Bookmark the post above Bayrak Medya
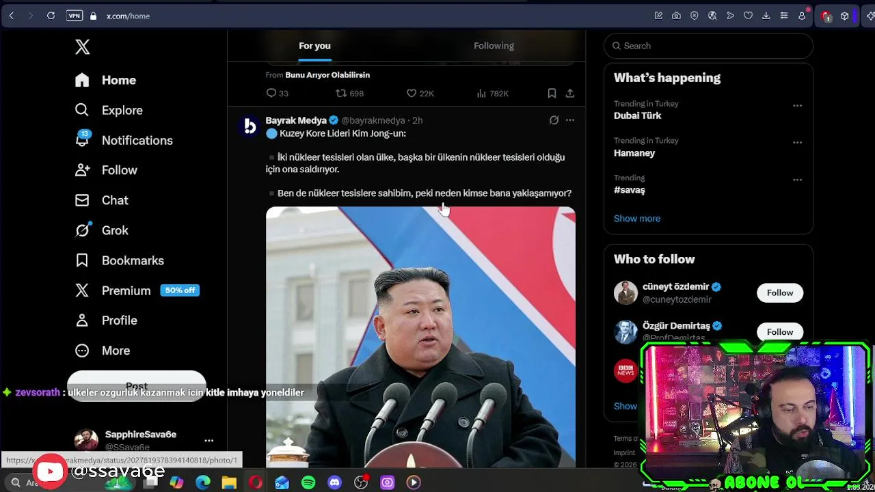The image size is (875, 492). [x=552, y=93]
